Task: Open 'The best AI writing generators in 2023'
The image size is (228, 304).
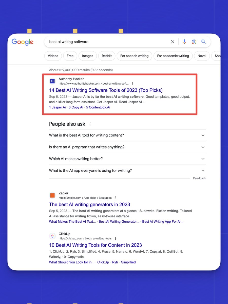Action: 89,204
